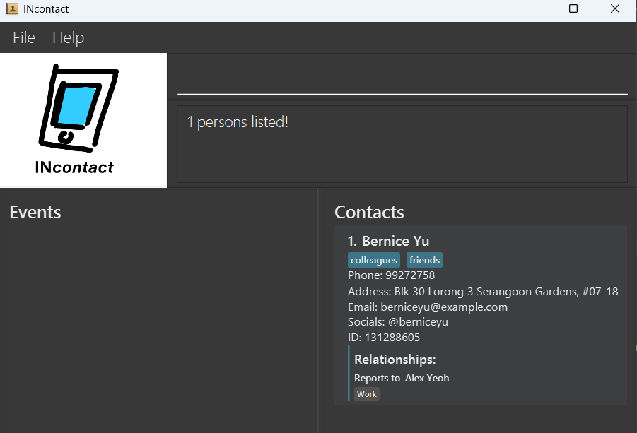The height and width of the screenshot is (433, 637).
Task: Open the Help menu
Action: tap(68, 38)
